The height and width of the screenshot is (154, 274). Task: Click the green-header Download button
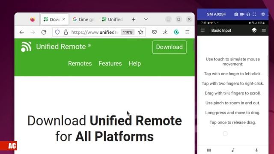pos(170,47)
